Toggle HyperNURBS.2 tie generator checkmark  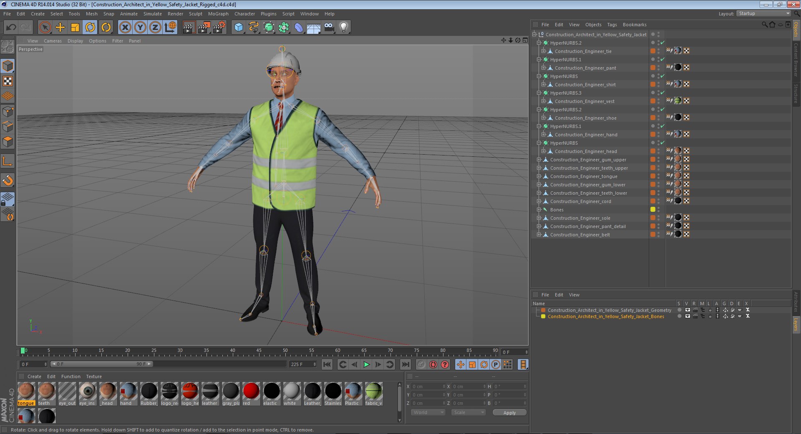(x=662, y=43)
